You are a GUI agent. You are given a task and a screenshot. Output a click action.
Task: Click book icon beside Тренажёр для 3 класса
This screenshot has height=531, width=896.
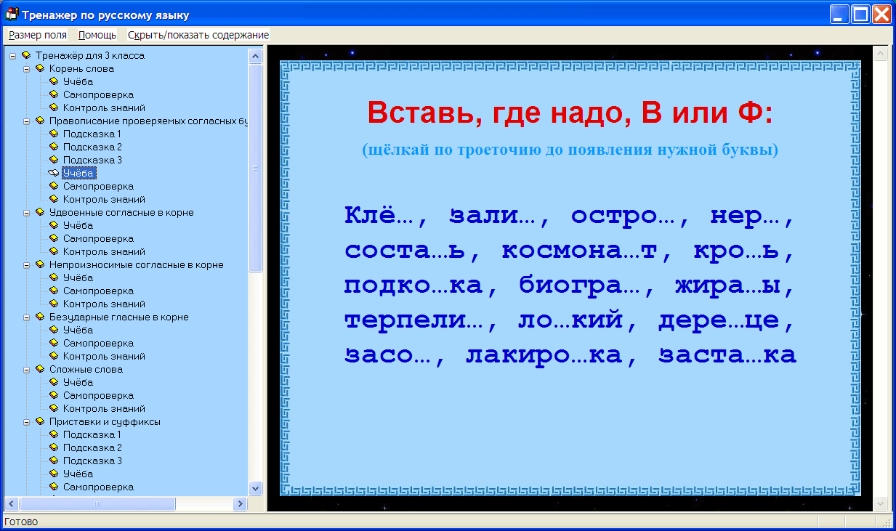tap(26, 55)
